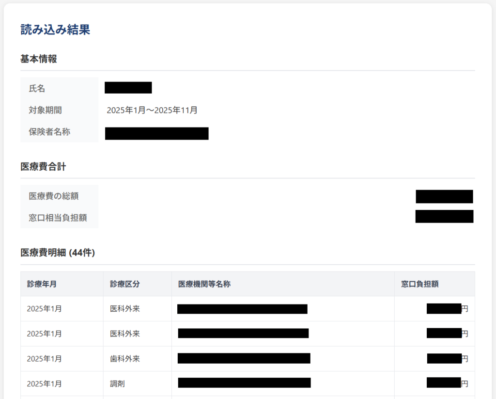Click the redacted name value beside 氏名
Image resolution: width=496 pixels, height=399 pixels.
(128, 88)
